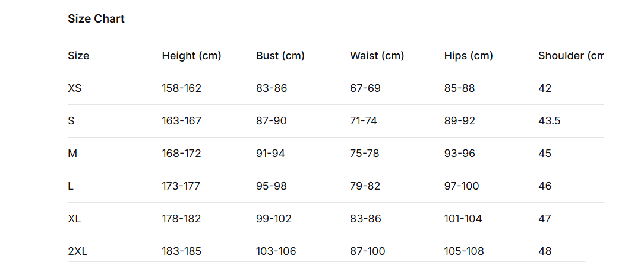Click the 2XL size row label
The width and height of the screenshot is (644, 262).
77,252
